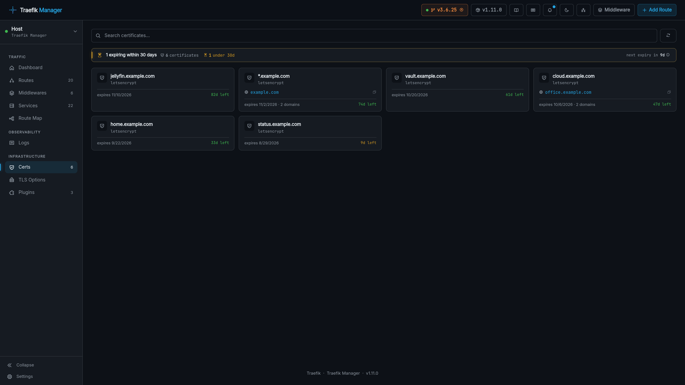Focus the Search certificates field
The image size is (685, 385).
(374, 36)
